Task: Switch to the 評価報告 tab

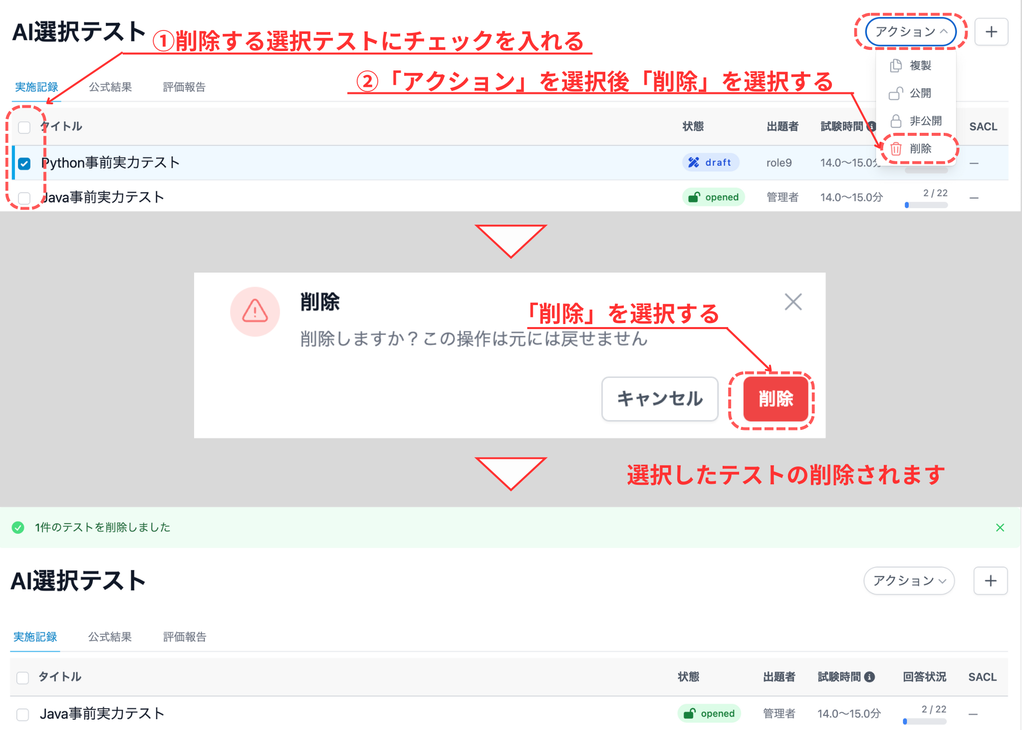Action: [183, 86]
